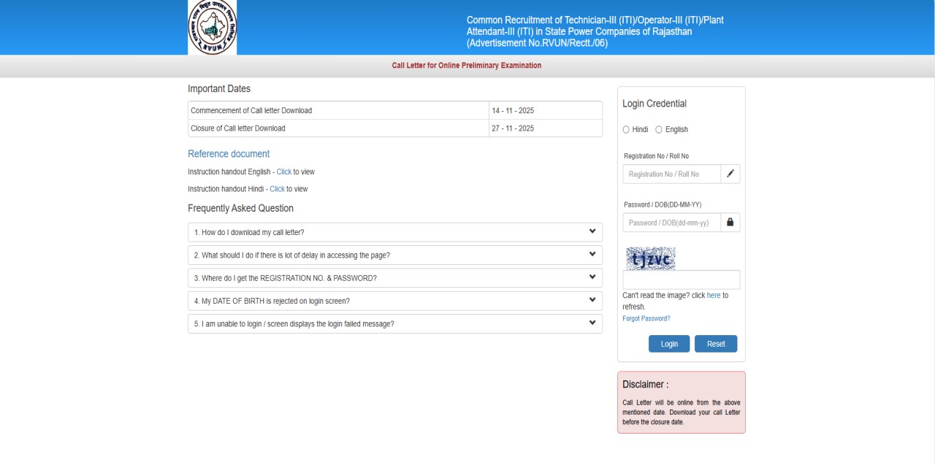Screen dimensions: 935x465
Task: Open the Forgot Password link
Action: [646, 318]
